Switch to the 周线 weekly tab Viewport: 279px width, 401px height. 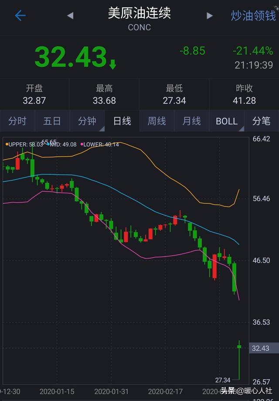tap(157, 121)
